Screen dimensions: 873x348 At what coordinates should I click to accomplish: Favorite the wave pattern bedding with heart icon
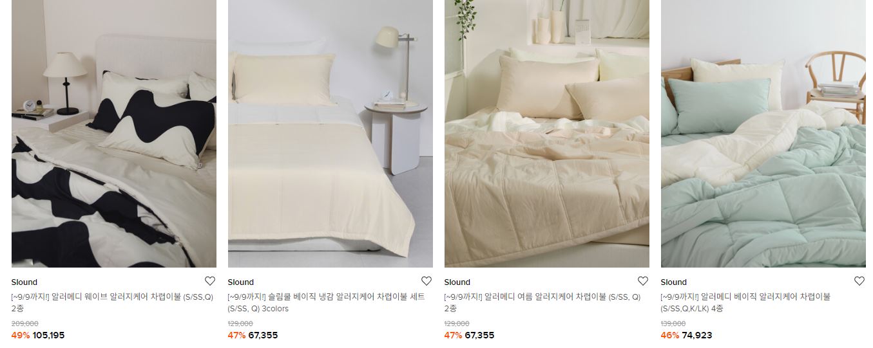(x=210, y=281)
